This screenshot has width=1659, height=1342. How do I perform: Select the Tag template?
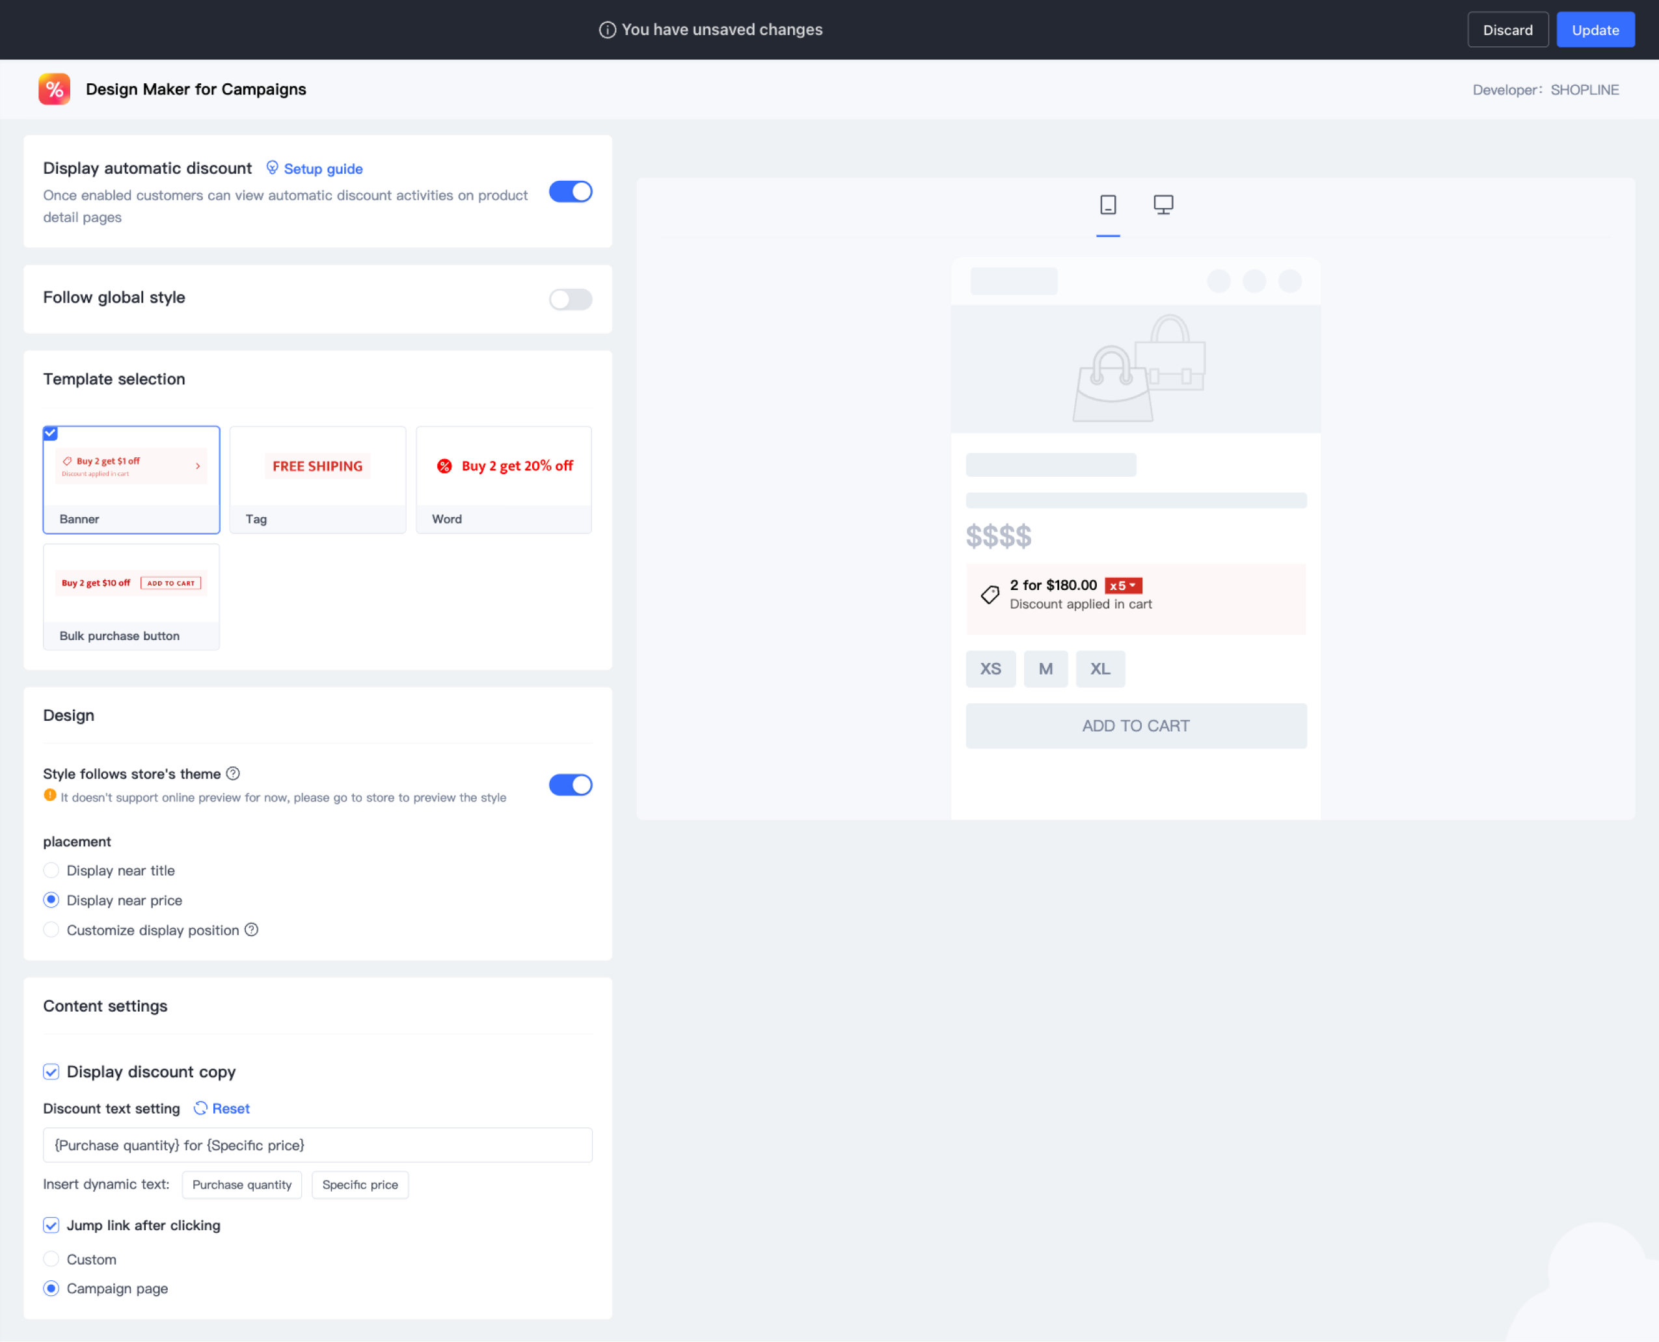[317, 479]
